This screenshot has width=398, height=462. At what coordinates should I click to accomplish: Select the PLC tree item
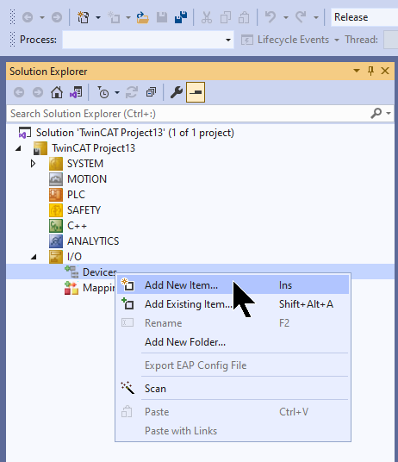[x=76, y=195]
